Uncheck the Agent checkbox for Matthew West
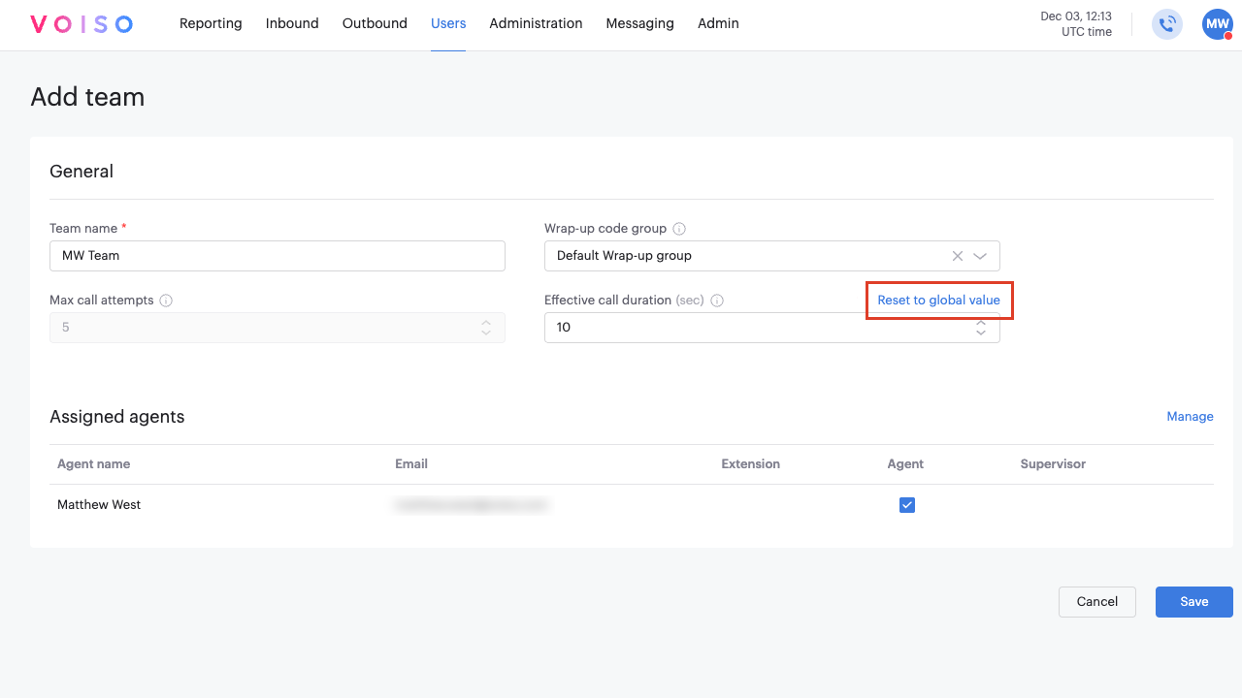The image size is (1242, 698). (x=907, y=505)
